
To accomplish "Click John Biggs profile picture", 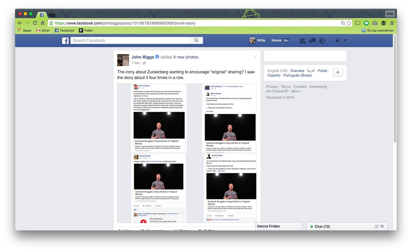I will click(123, 60).
